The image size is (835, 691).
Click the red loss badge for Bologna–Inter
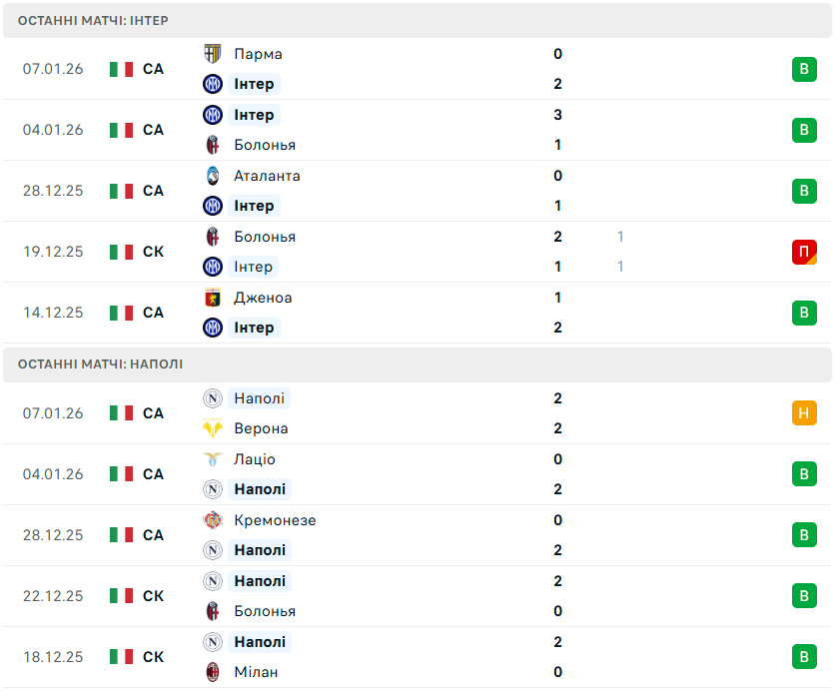tap(804, 252)
